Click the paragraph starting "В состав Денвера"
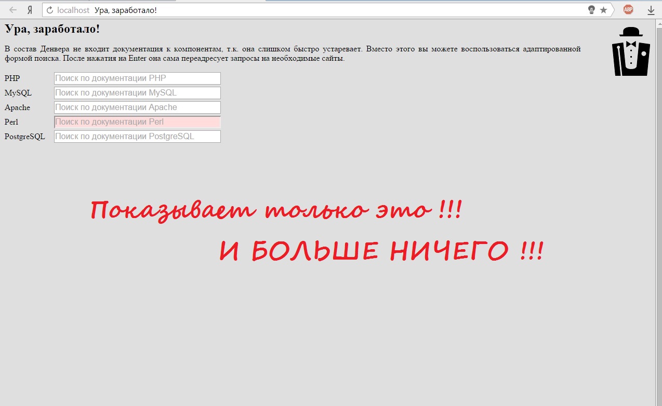Screen dimensions: 662x406 click(x=293, y=53)
